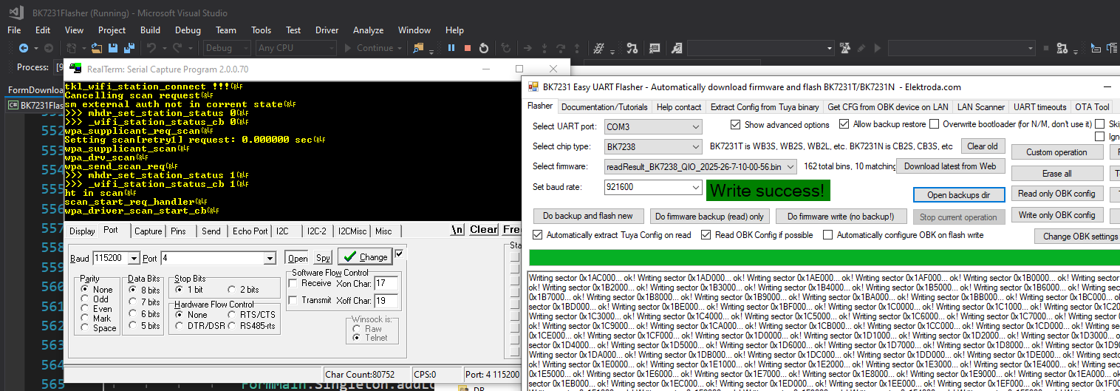The image size is (1120, 391).
Task: Open the Build menu
Action: pyautogui.click(x=150, y=30)
